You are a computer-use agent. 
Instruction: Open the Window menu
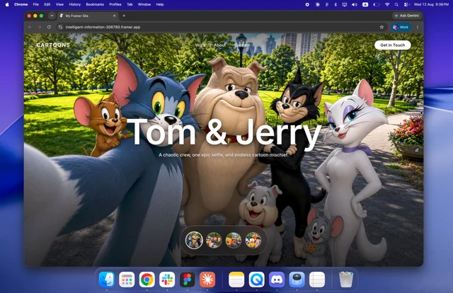pos(144,4)
